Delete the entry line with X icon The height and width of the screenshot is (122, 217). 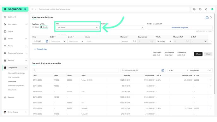(211, 41)
